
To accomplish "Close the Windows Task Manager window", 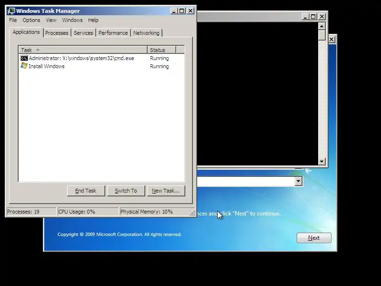I will (x=190, y=11).
